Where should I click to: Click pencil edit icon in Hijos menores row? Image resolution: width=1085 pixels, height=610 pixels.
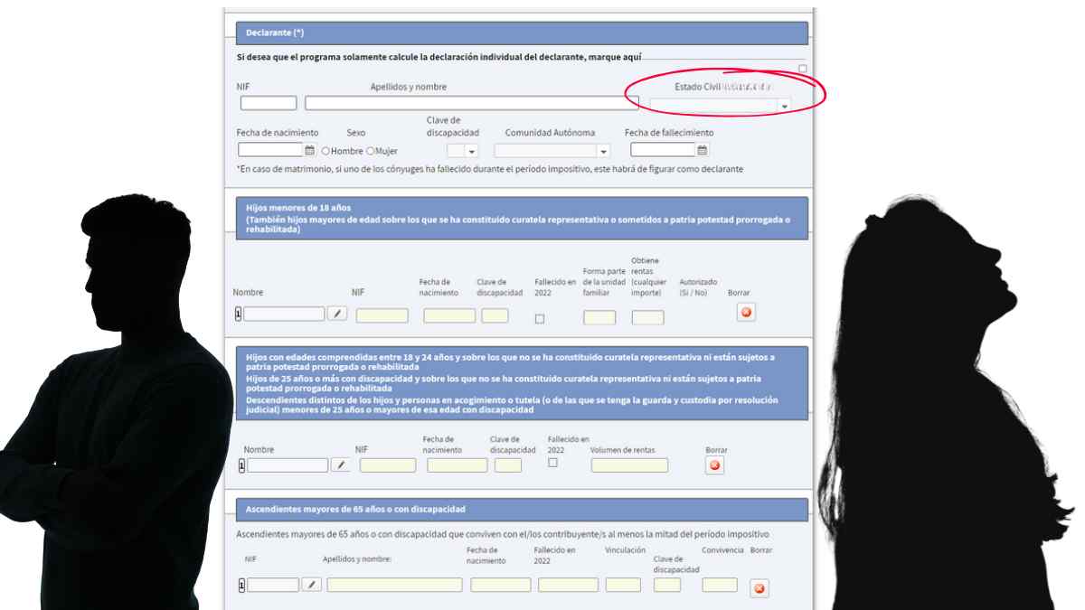click(336, 314)
